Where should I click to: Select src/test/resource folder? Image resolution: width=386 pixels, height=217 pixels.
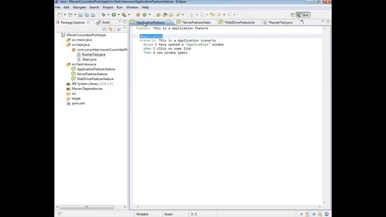pyautogui.click(x=84, y=64)
